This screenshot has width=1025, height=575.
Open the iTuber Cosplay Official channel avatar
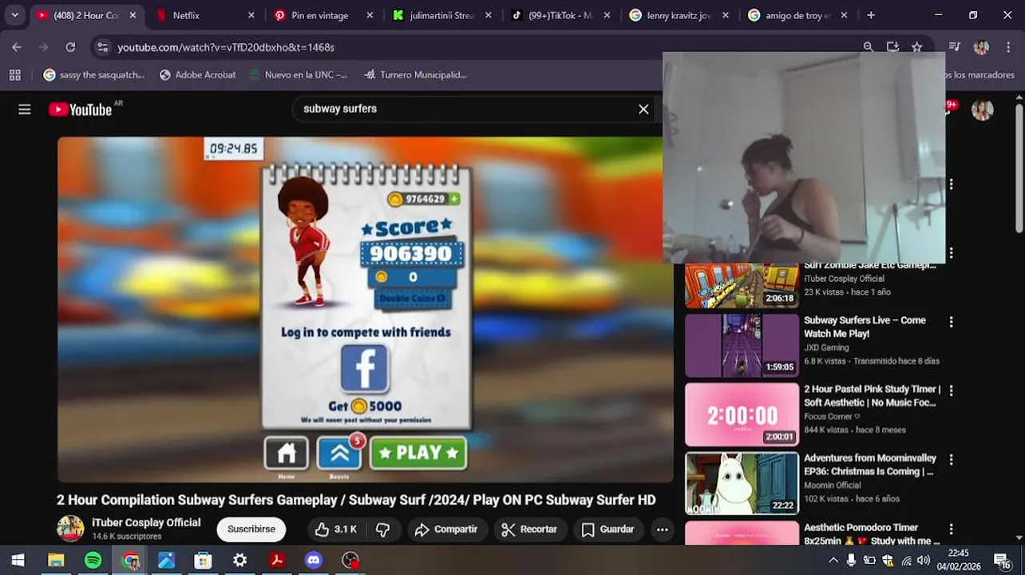[70, 529]
